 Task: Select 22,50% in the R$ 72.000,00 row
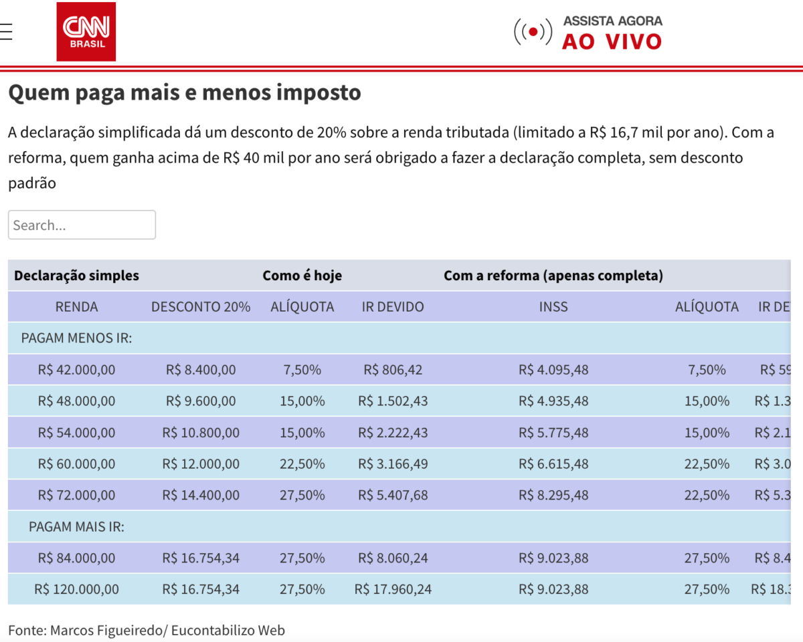[x=707, y=496]
